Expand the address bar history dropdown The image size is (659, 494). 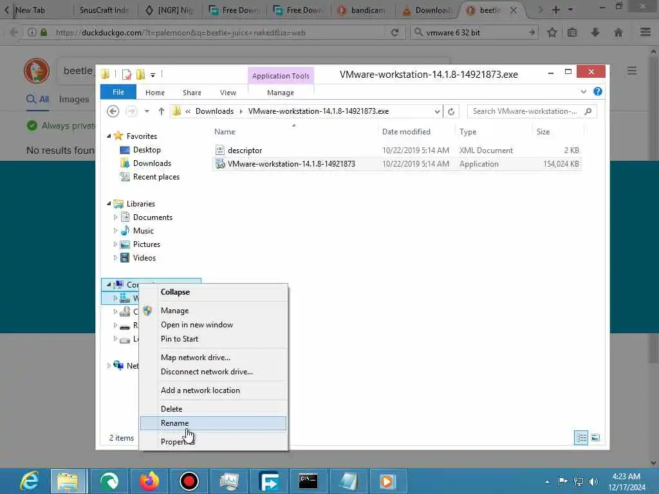pyautogui.click(x=437, y=111)
